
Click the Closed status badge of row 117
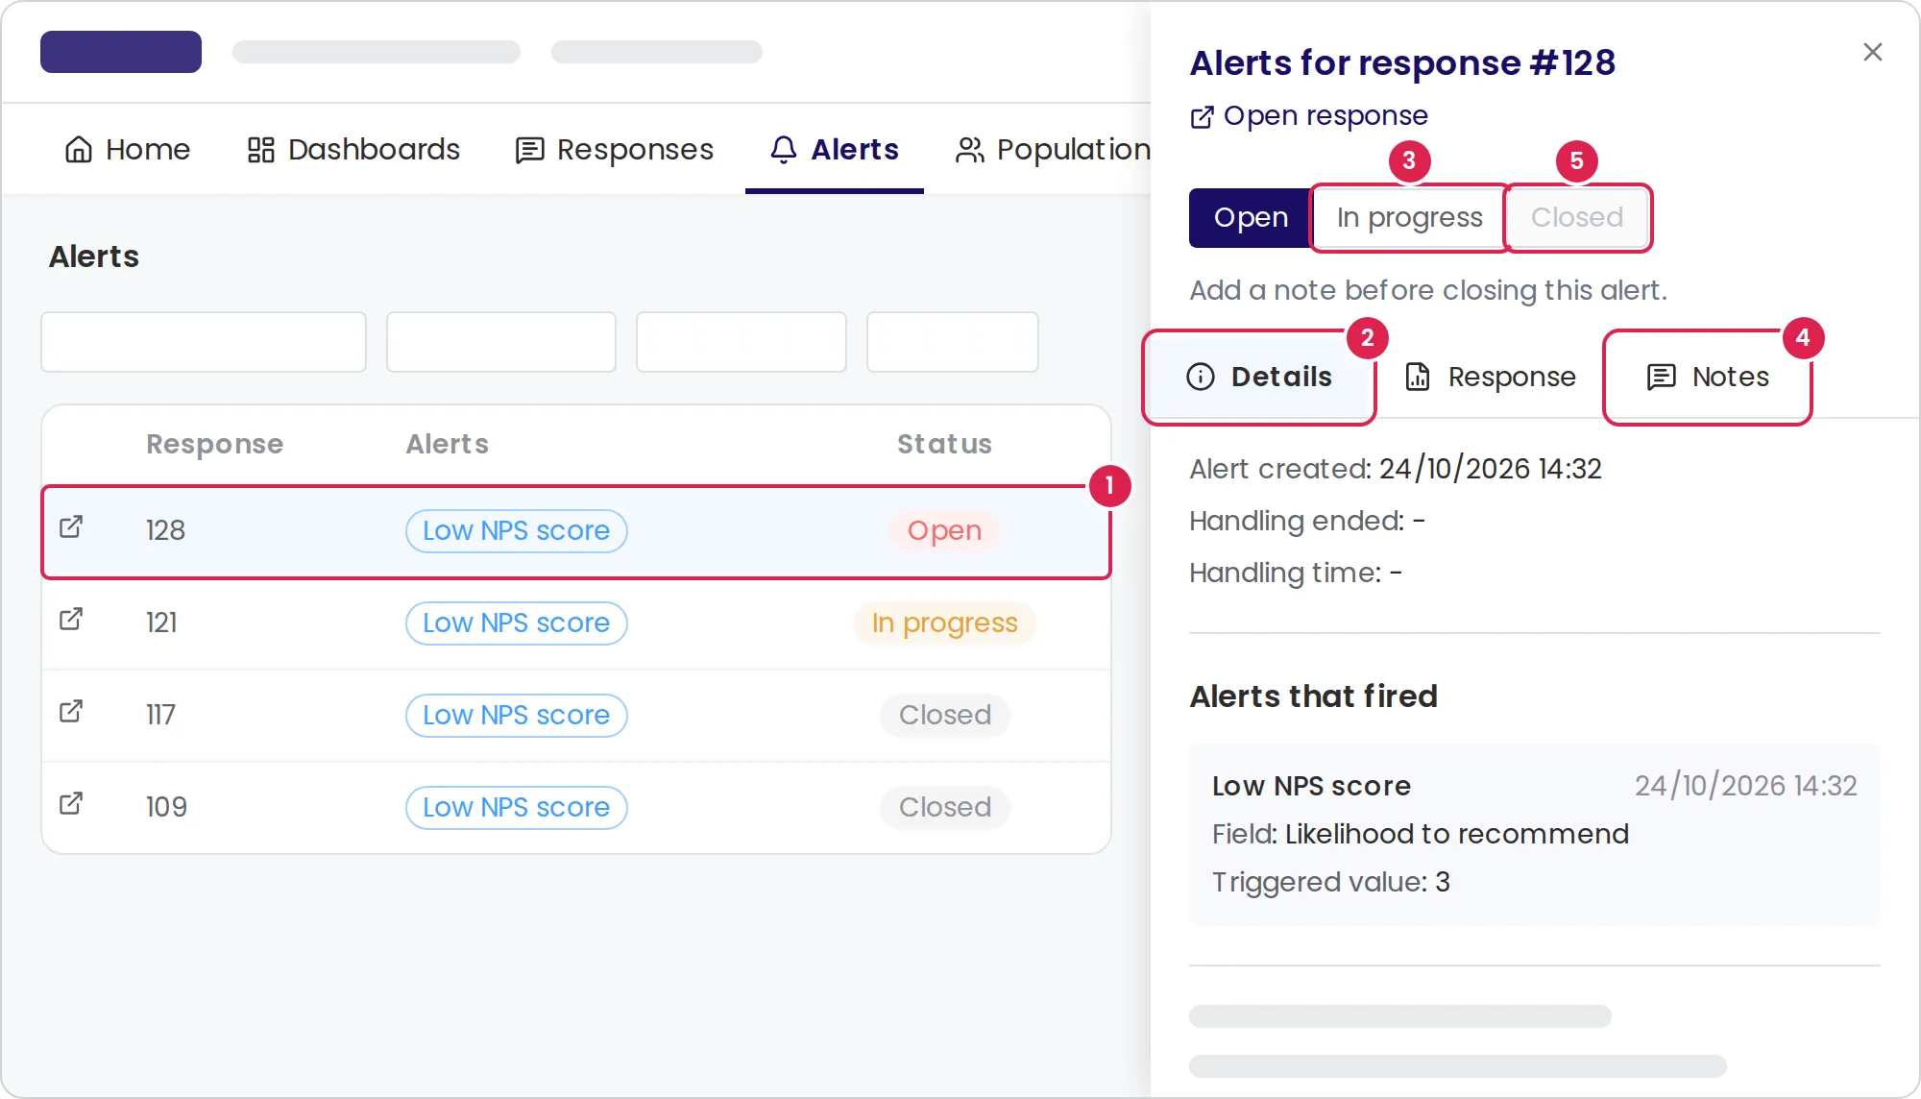tap(945, 716)
